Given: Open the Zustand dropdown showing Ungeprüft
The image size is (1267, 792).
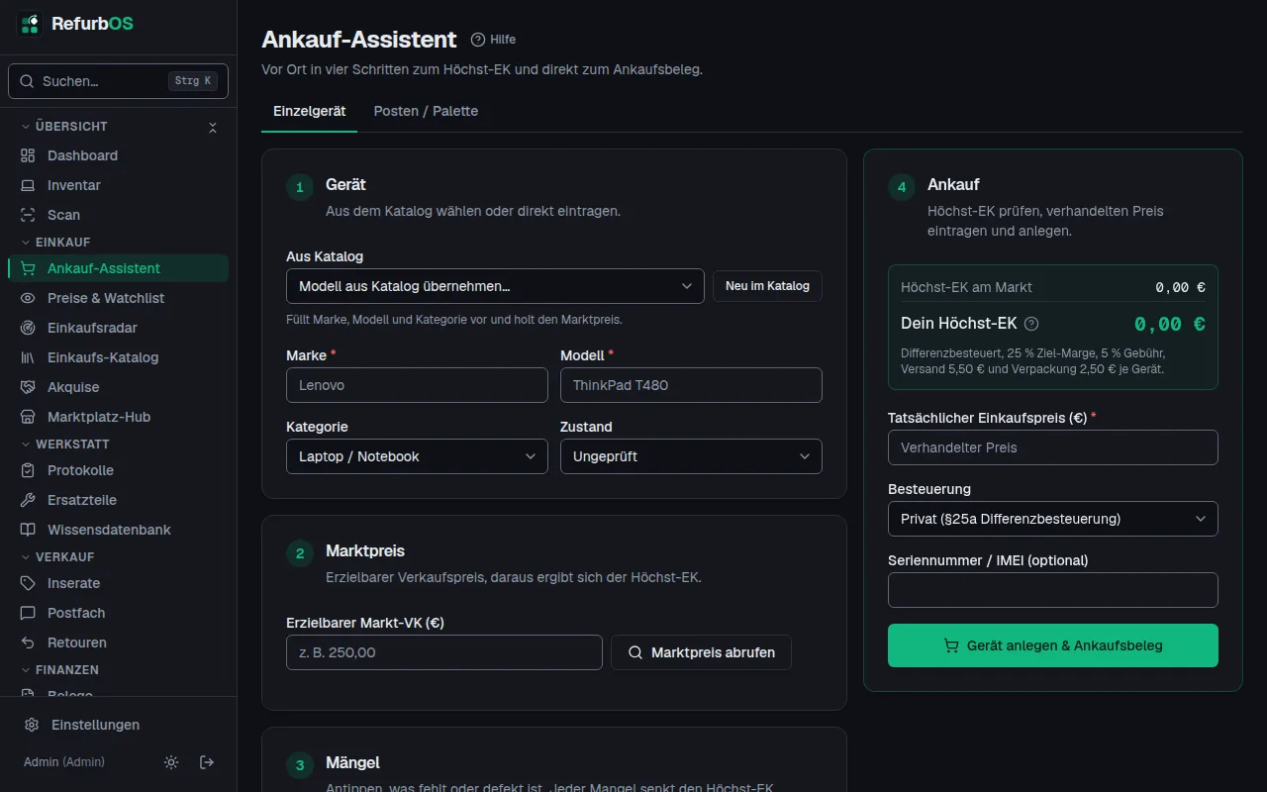Looking at the screenshot, I should [x=691, y=456].
